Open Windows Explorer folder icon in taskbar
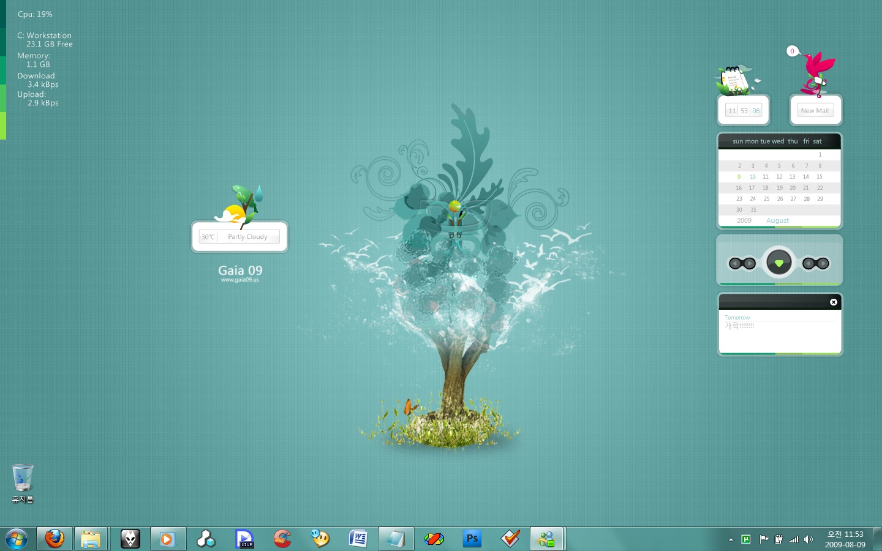 point(91,539)
